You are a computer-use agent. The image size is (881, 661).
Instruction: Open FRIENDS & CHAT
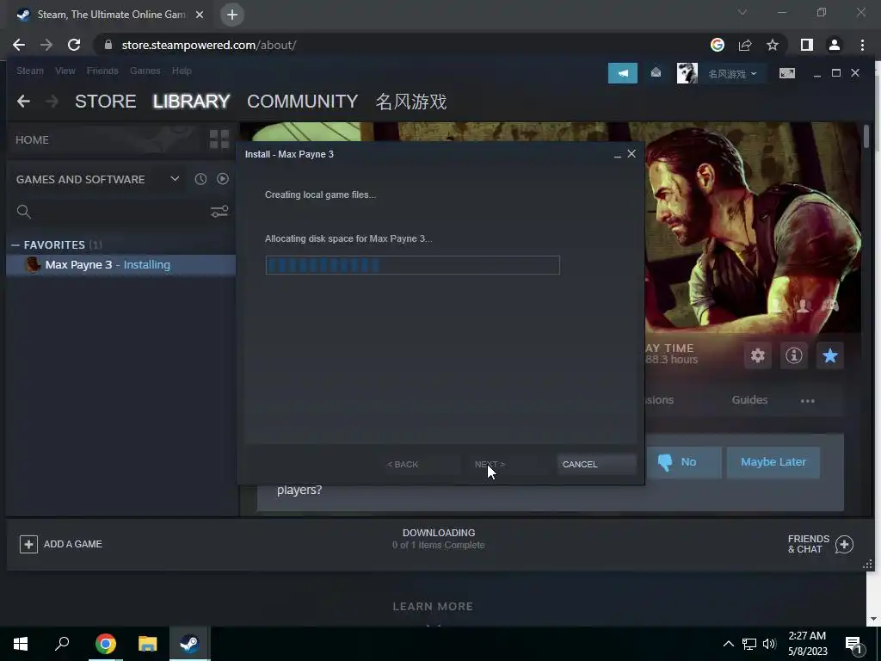click(x=820, y=544)
